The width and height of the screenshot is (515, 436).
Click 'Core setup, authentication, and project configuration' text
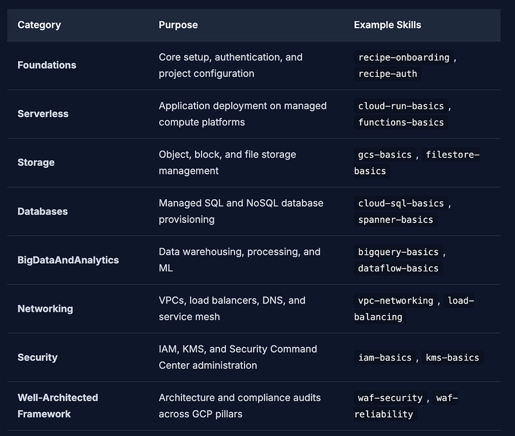[x=230, y=66]
